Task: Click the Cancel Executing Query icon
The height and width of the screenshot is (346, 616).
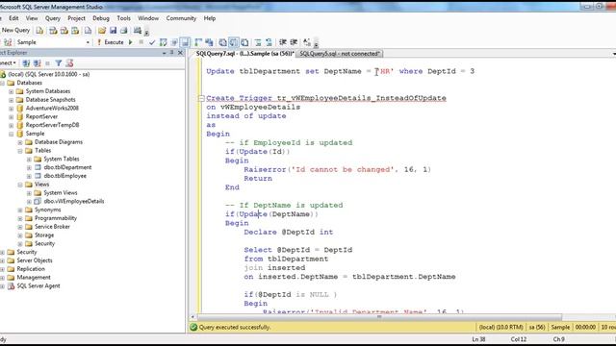Action: [x=141, y=42]
